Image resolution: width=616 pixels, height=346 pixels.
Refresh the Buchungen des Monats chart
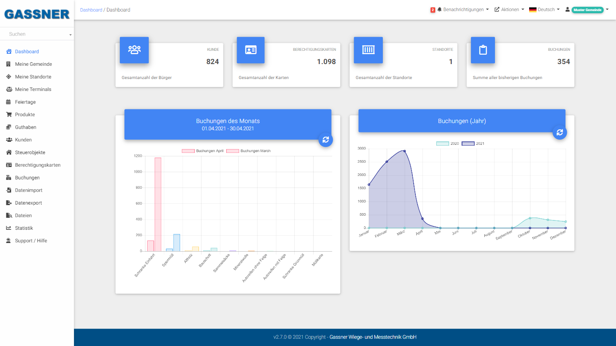tap(326, 140)
